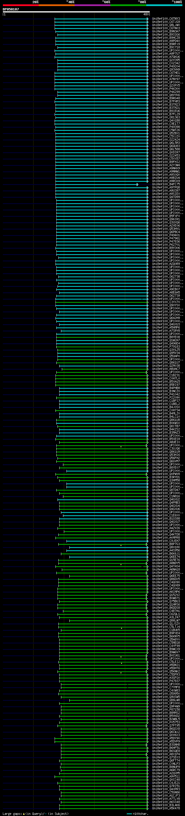Select hit label UniRef100_Q40188
This screenshot has height=816, width=185.
(x=166, y=120)
